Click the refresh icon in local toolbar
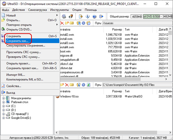The image size is (173, 140). coord(89,85)
